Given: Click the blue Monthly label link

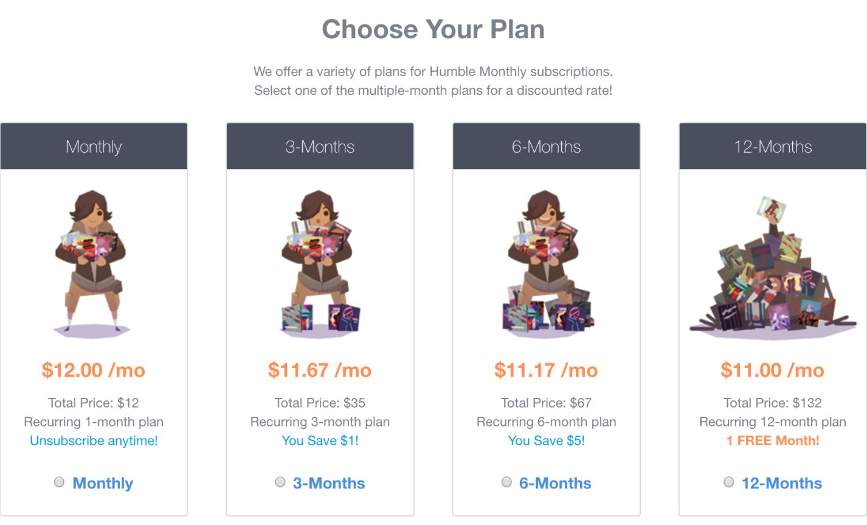Looking at the screenshot, I should (x=103, y=483).
